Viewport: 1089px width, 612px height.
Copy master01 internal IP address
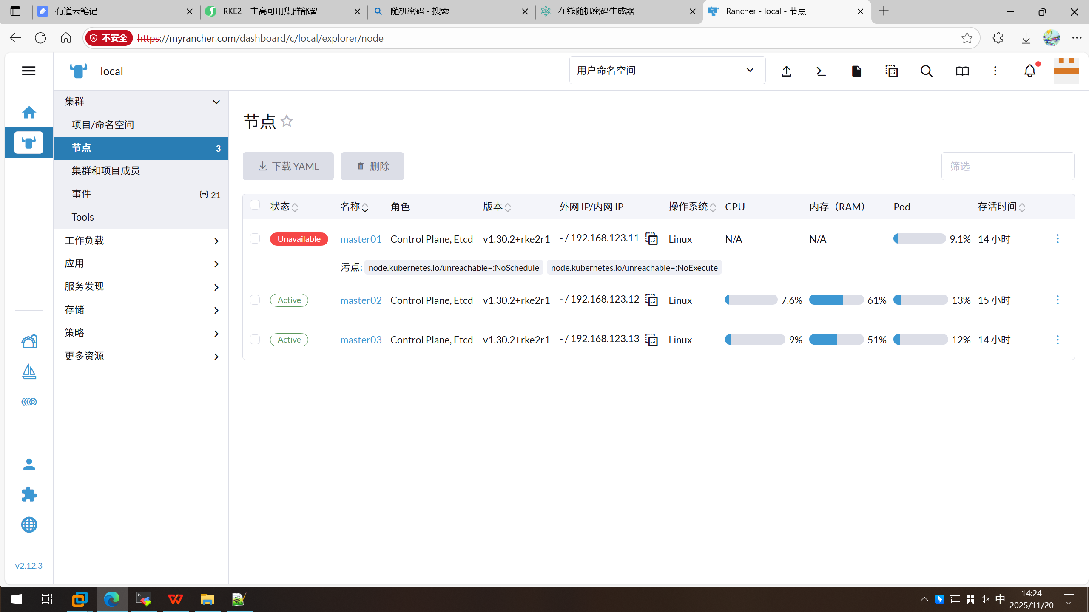[x=651, y=239]
